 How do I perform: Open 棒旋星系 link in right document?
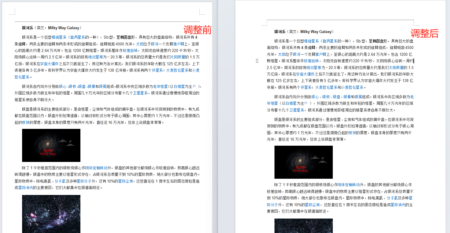(312, 41)
